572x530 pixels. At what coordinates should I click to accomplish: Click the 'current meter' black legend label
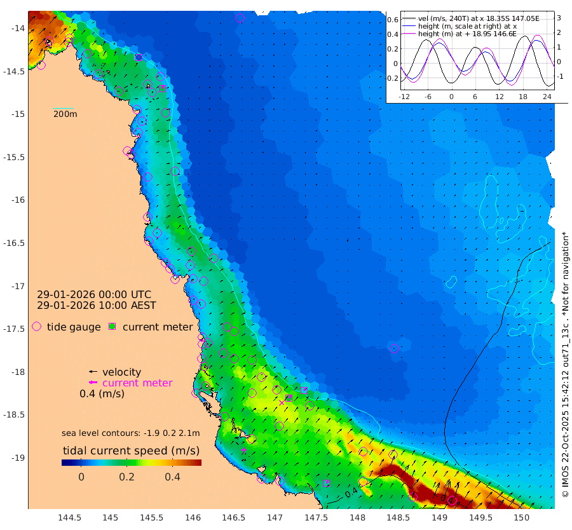pos(158,327)
